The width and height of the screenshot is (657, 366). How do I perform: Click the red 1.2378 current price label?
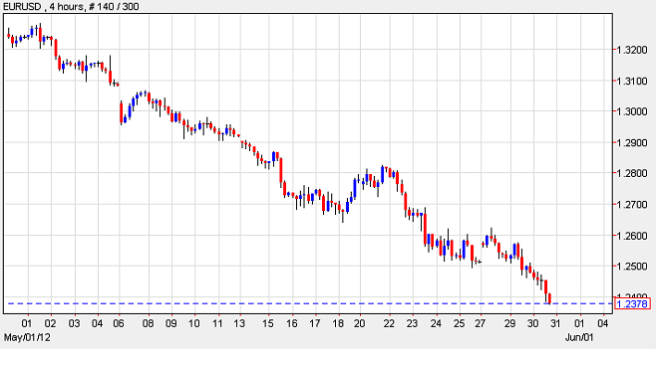point(632,303)
